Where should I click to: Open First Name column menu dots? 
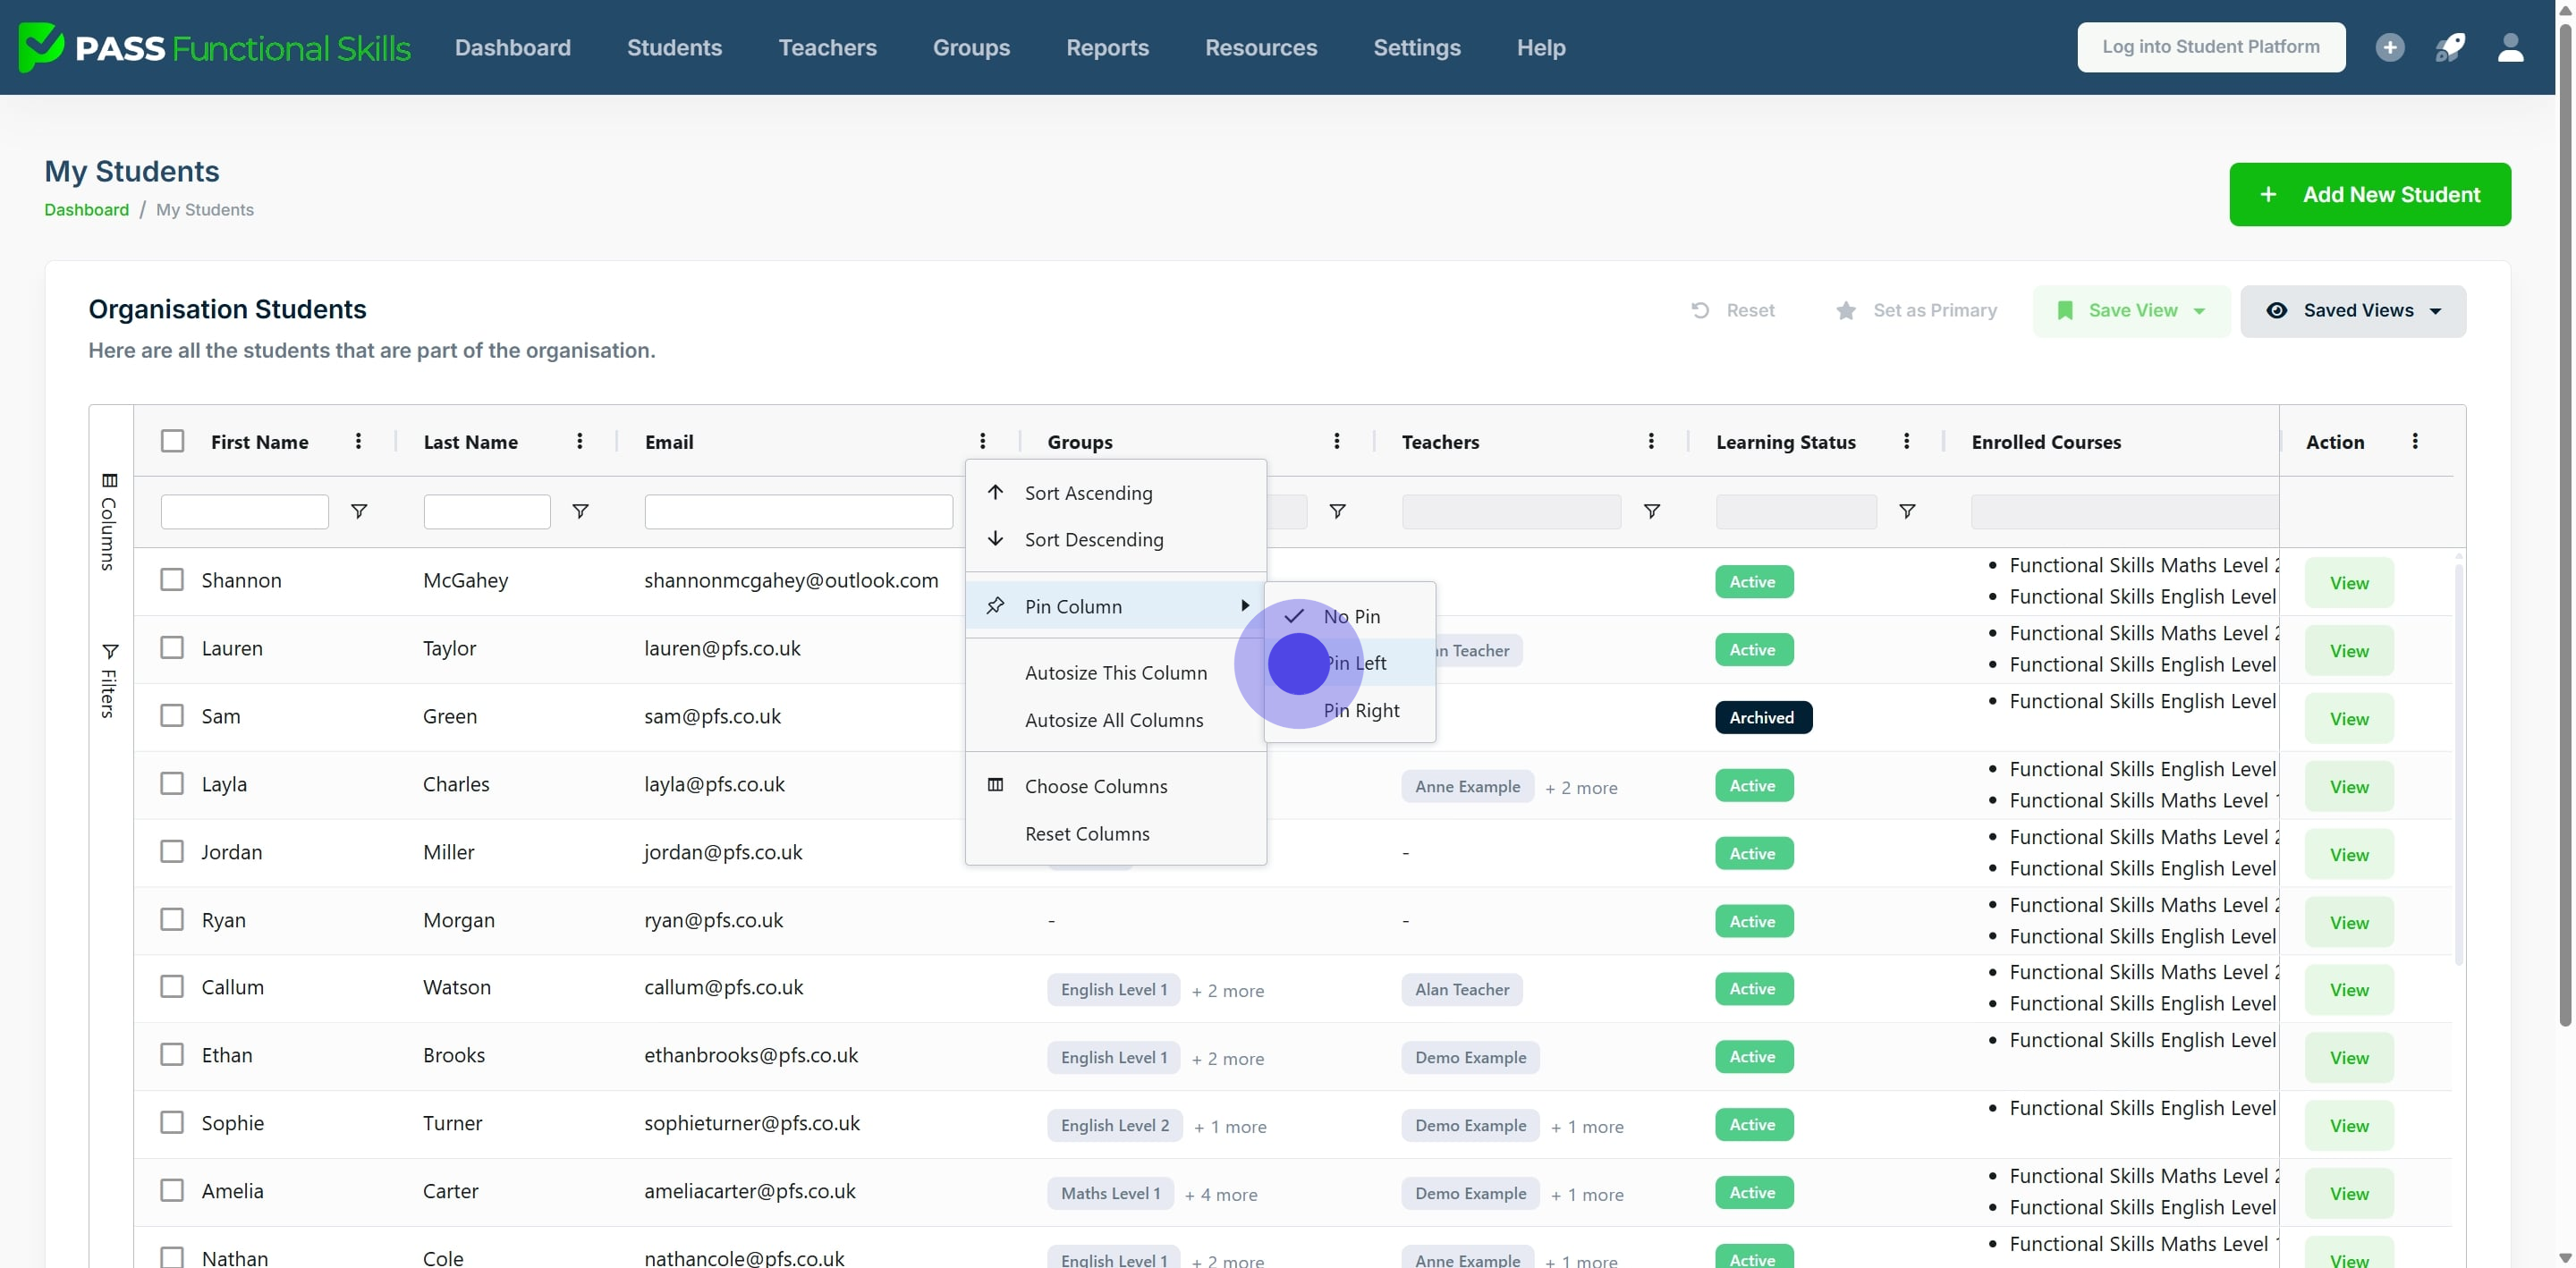tap(358, 441)
